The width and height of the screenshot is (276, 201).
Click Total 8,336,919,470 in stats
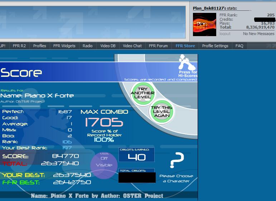(260, 27)
